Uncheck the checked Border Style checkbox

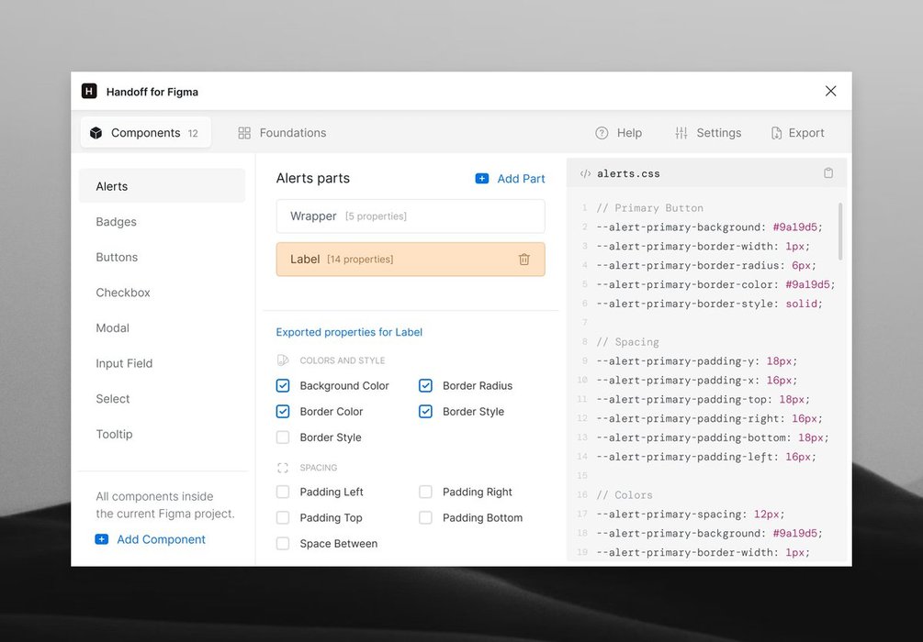tap(425, 412)
